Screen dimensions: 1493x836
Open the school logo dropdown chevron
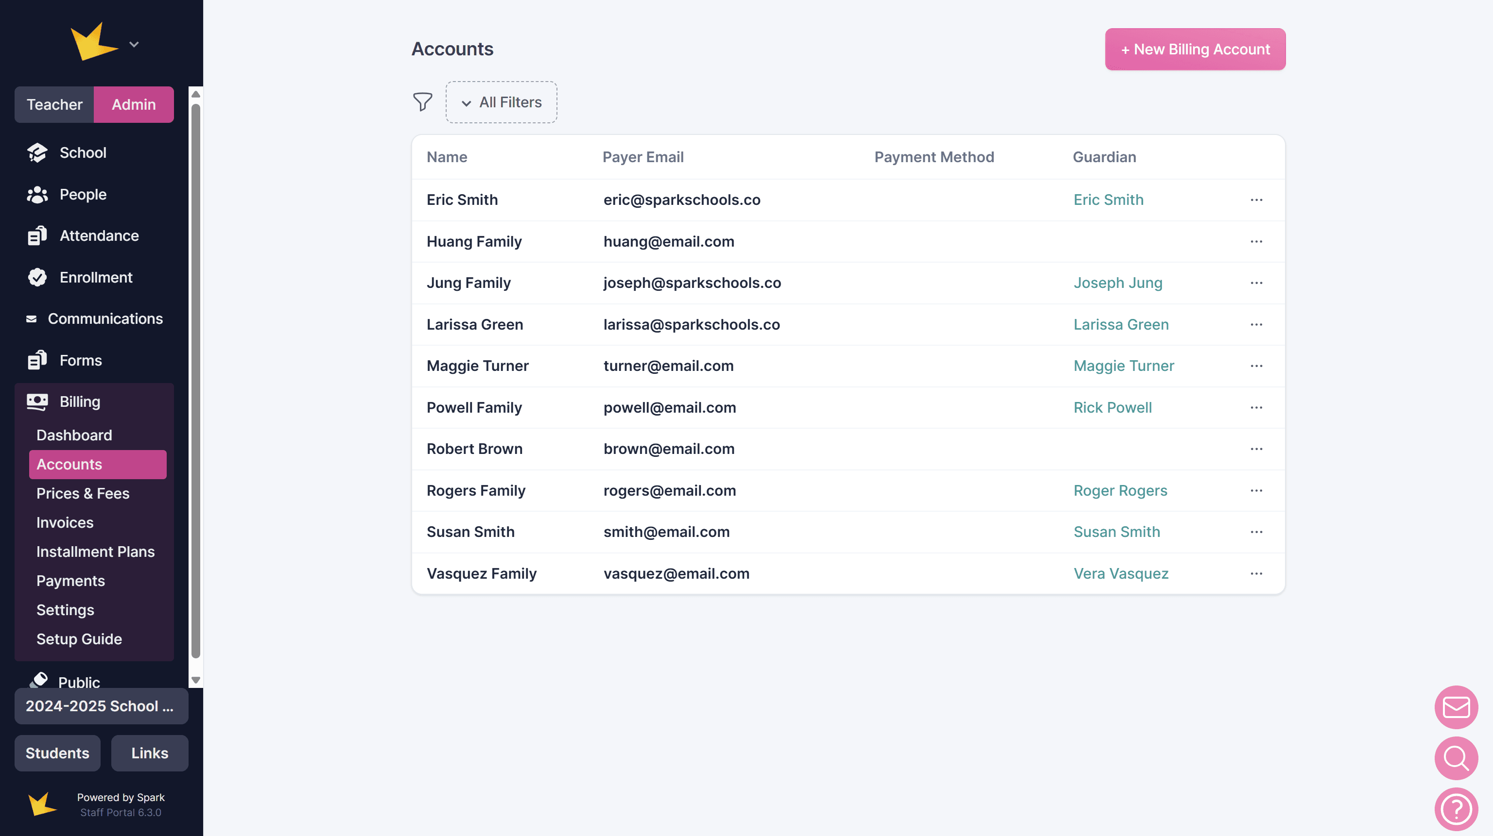coord(134,45)
